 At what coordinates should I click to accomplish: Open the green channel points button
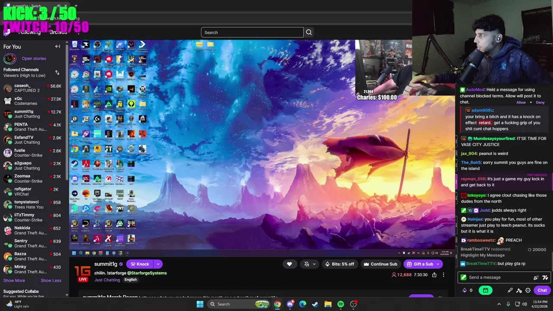click(486, 290)
